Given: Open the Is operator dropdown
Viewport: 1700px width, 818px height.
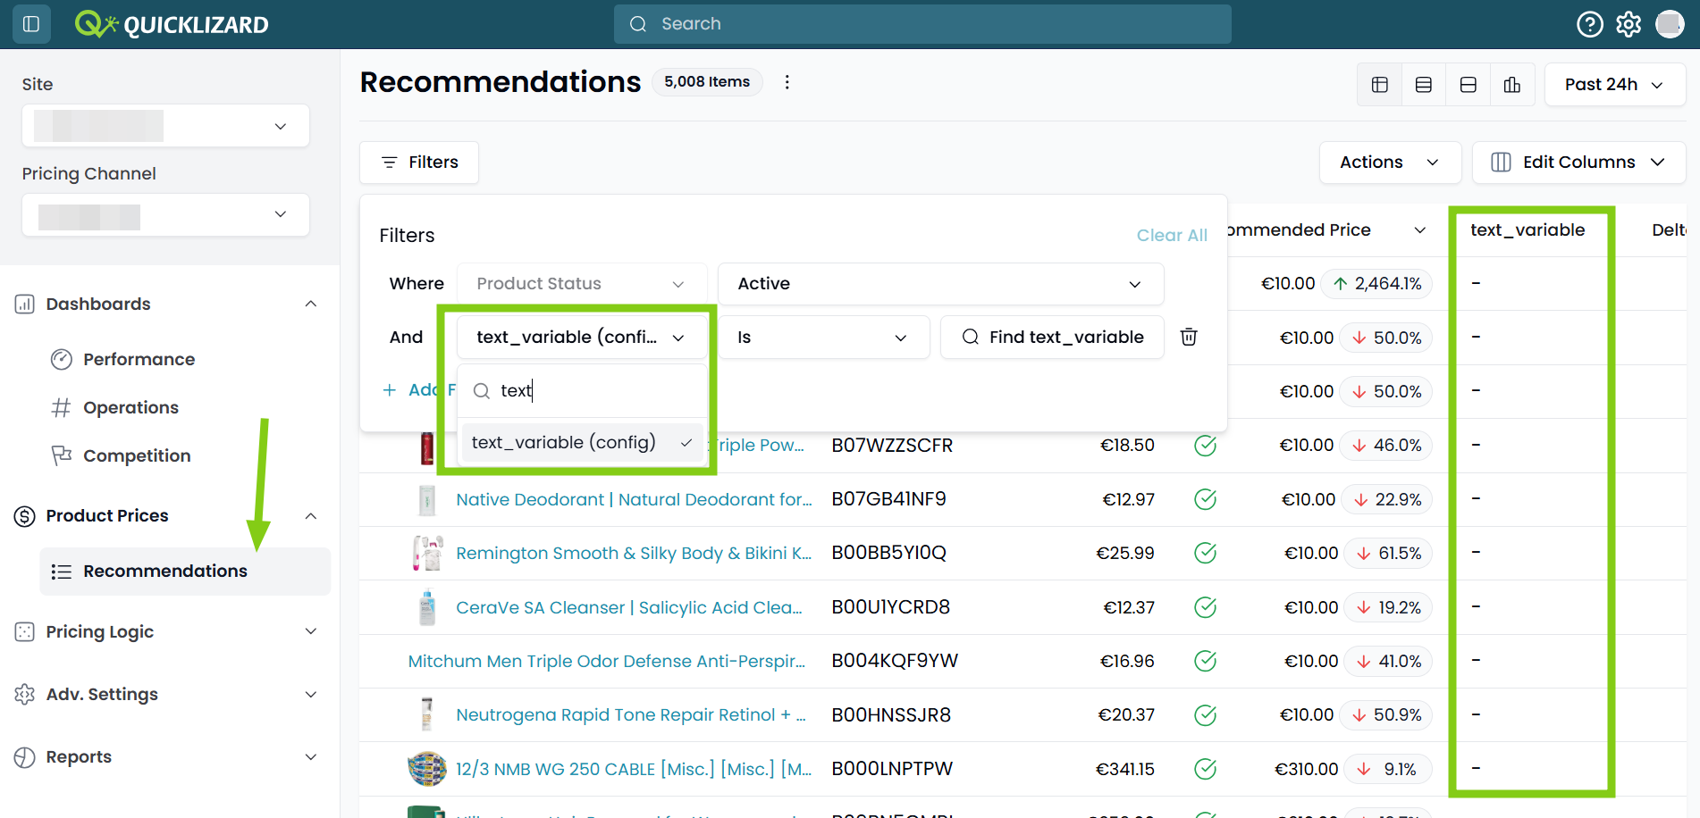Looking at the screenshot, I should pyautogui.click(x=823, y=338).
